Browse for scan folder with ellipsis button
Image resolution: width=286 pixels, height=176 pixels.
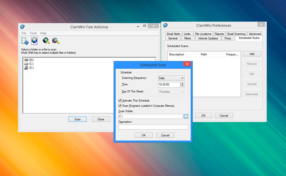tap(186, 117)
